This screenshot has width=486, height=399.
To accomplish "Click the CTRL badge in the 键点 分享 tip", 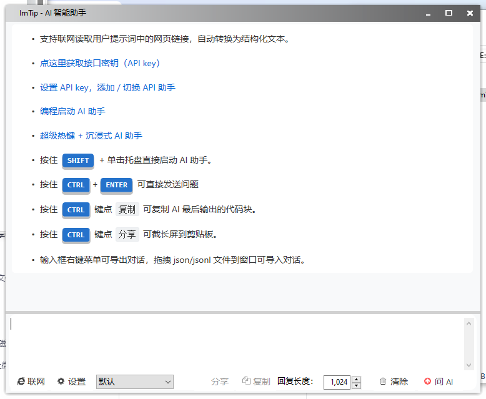I will tap(76, 235).
